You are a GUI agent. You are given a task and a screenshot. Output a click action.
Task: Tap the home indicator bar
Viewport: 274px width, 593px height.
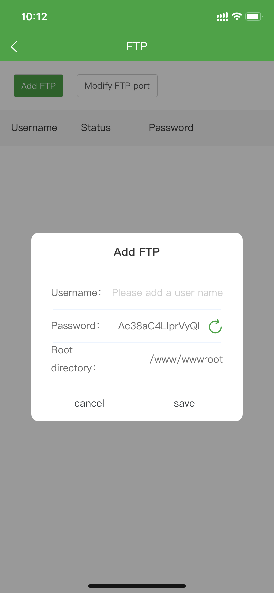137,586
